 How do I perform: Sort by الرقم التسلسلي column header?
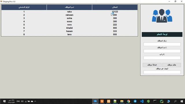click(x=24, y=7)
